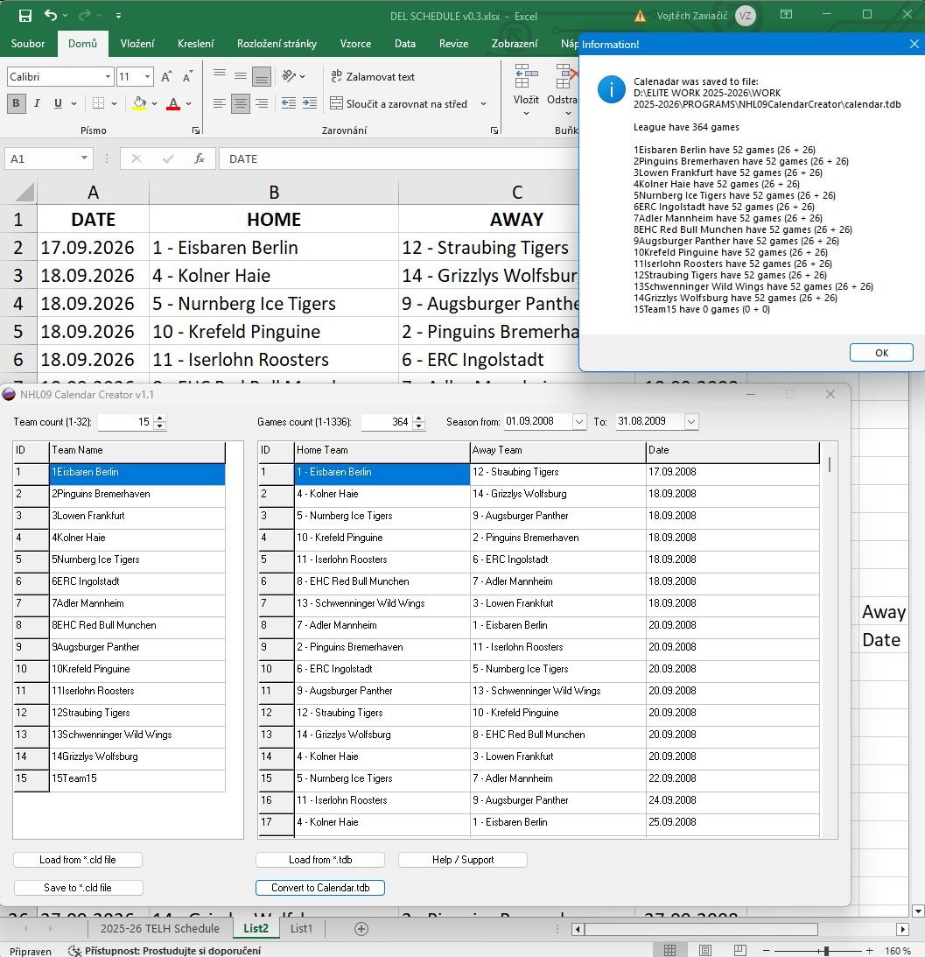Open the font size 11 dropdown

tap(148, 76)
